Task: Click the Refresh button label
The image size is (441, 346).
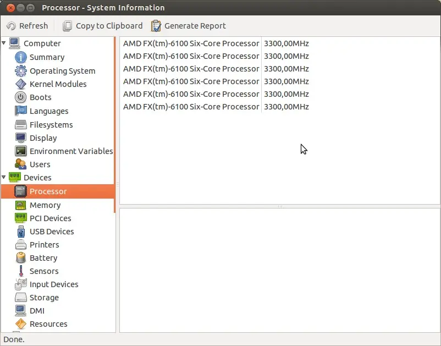Action: coord(34,26)
